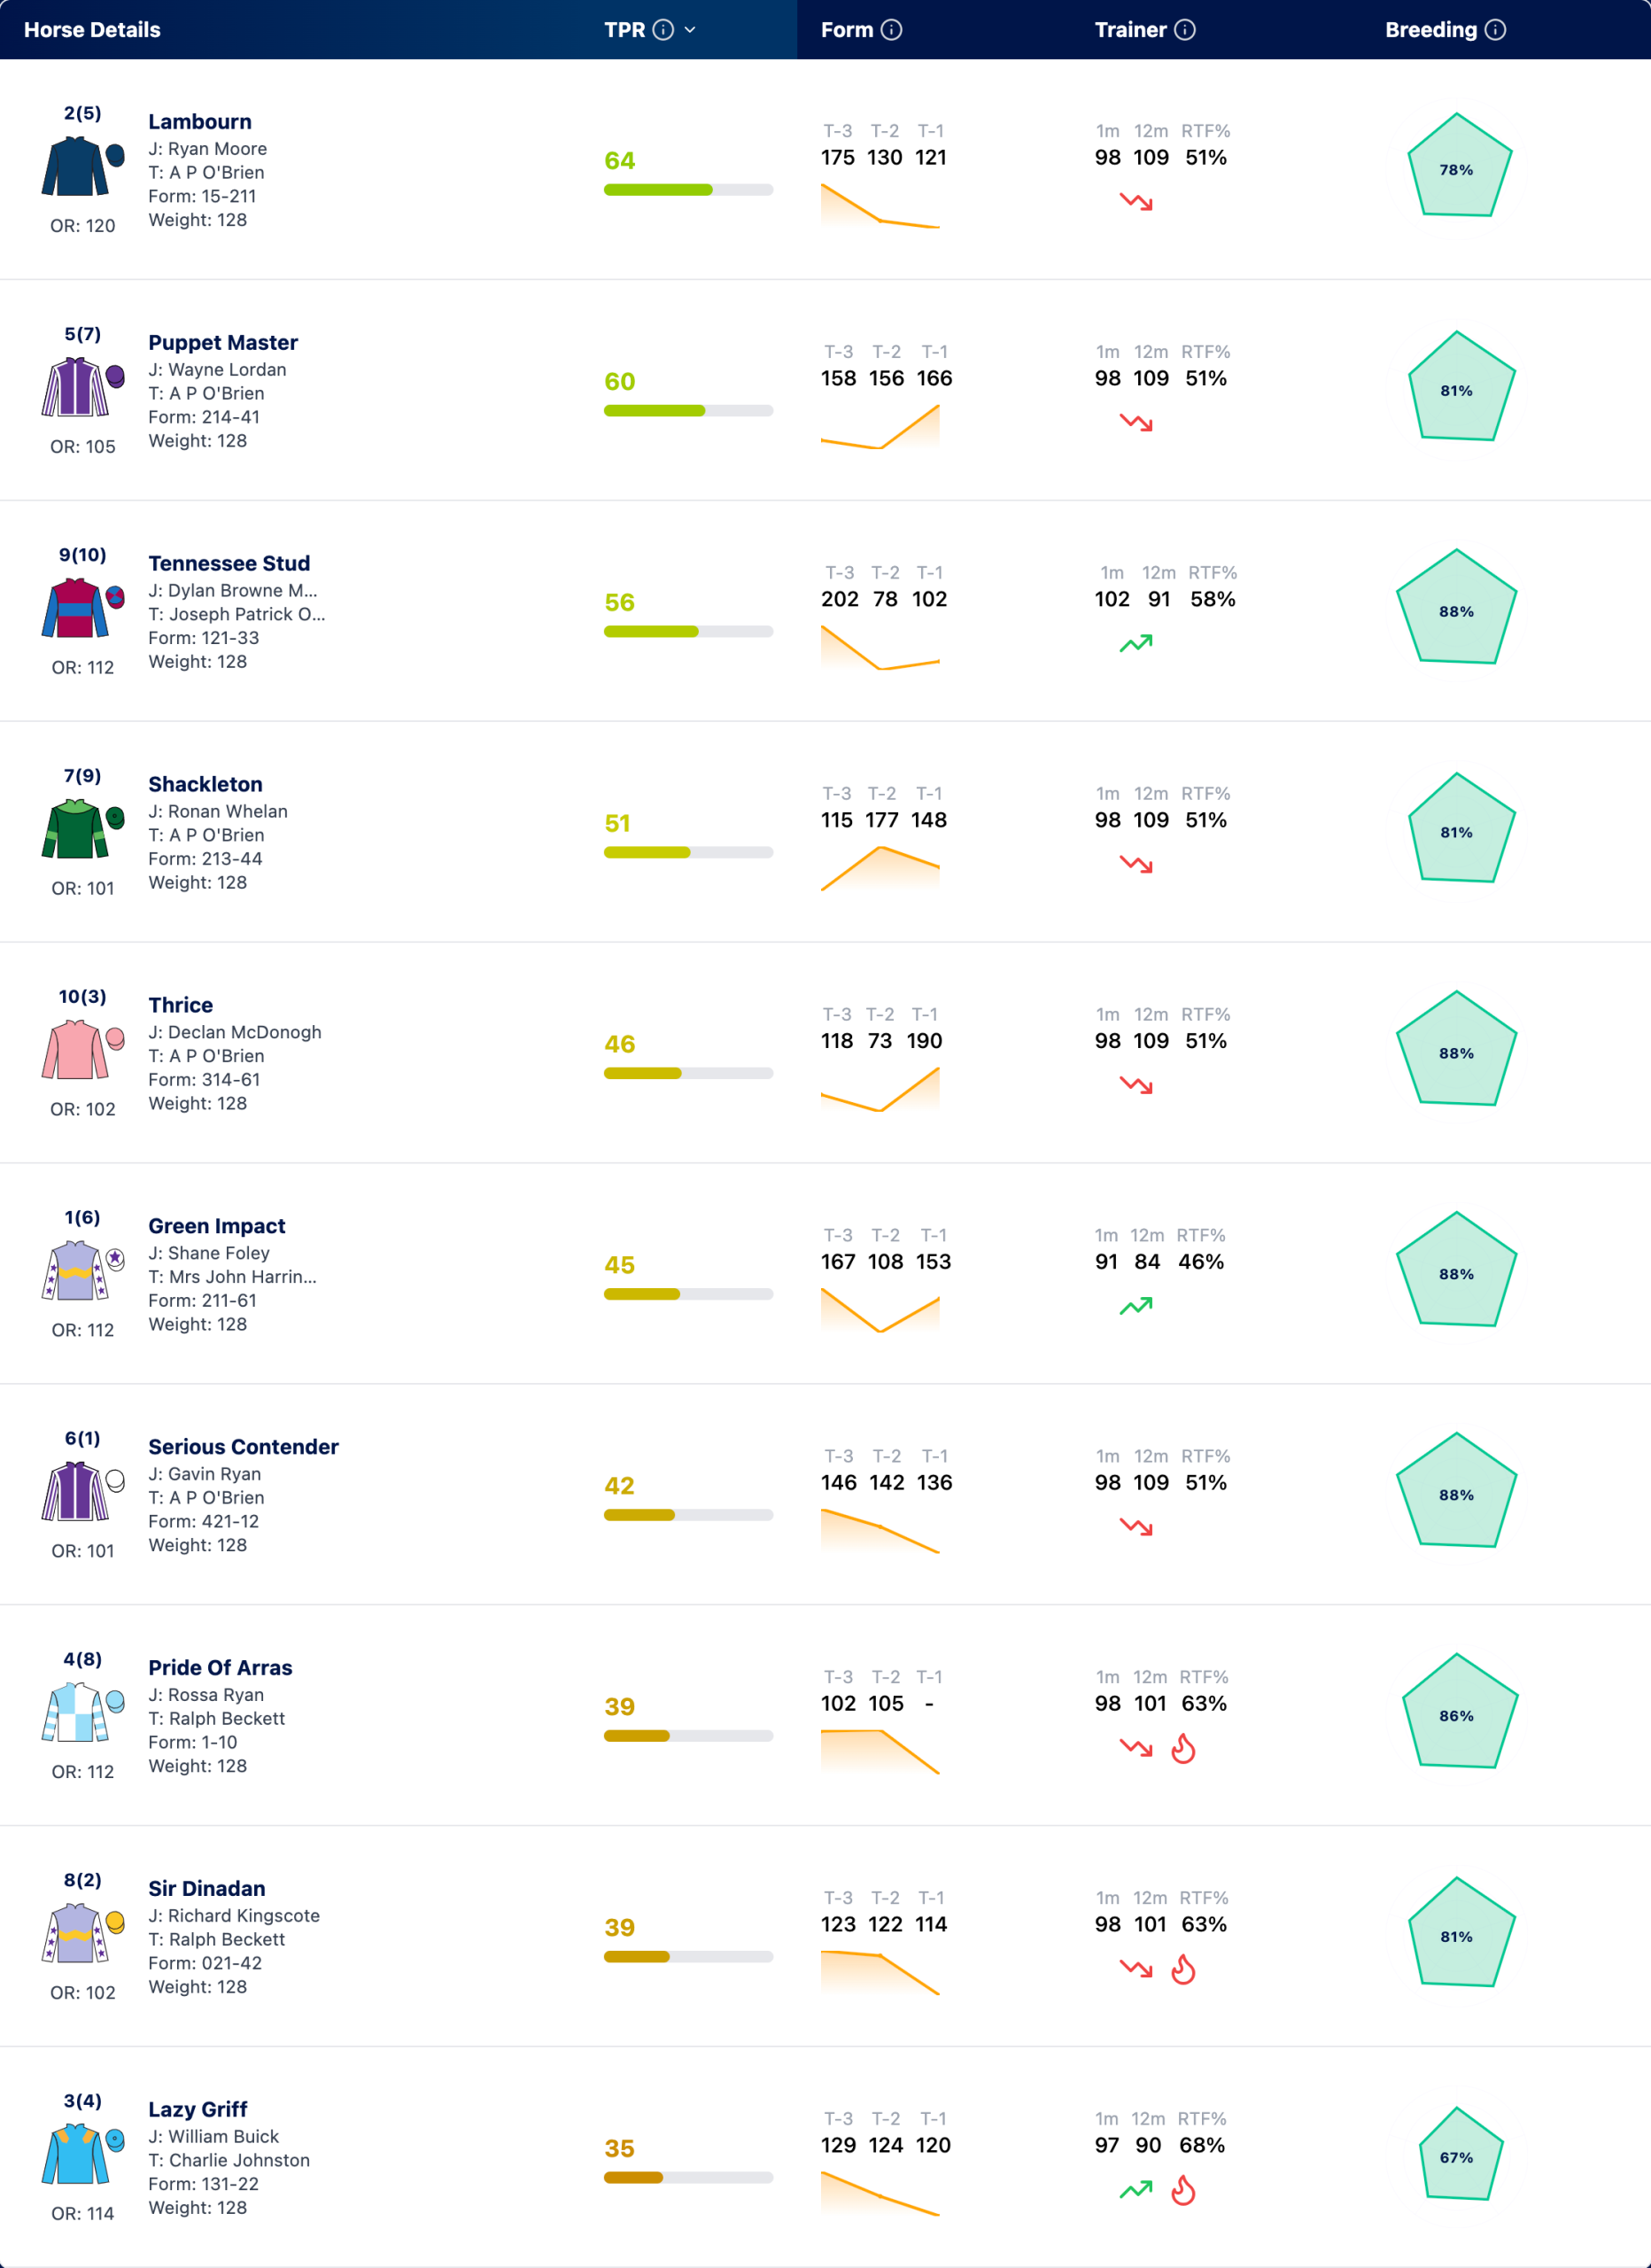Click Thrice's pink jockey silks icon
This screenshot has height=2268, width=1651.
click(x=83, y=1050)
